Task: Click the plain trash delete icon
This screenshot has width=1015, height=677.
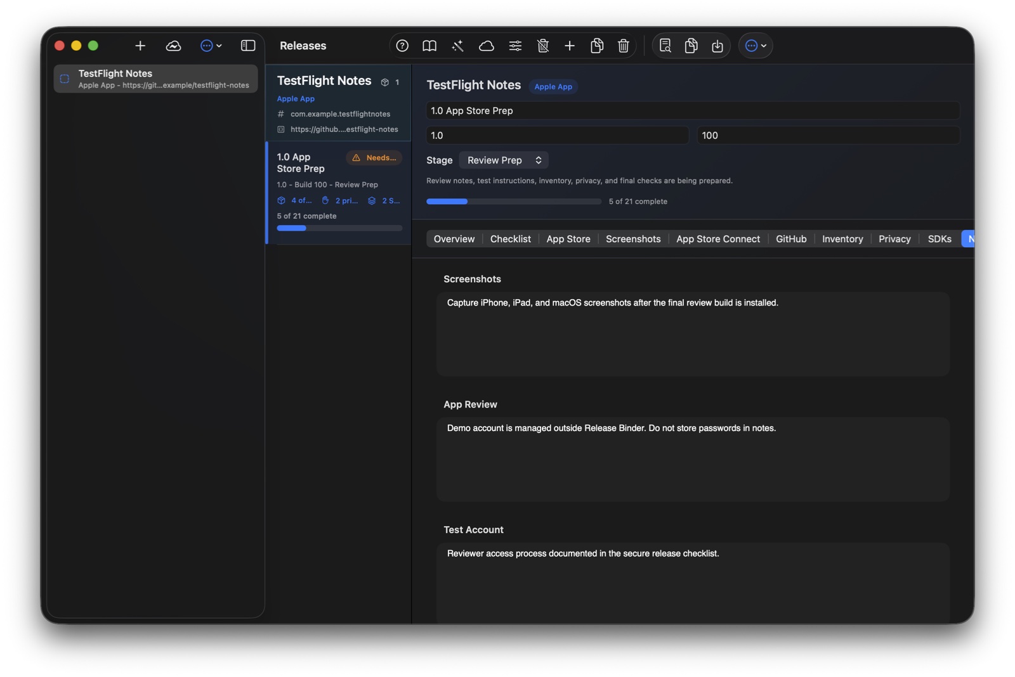Action: pos(624,46)
